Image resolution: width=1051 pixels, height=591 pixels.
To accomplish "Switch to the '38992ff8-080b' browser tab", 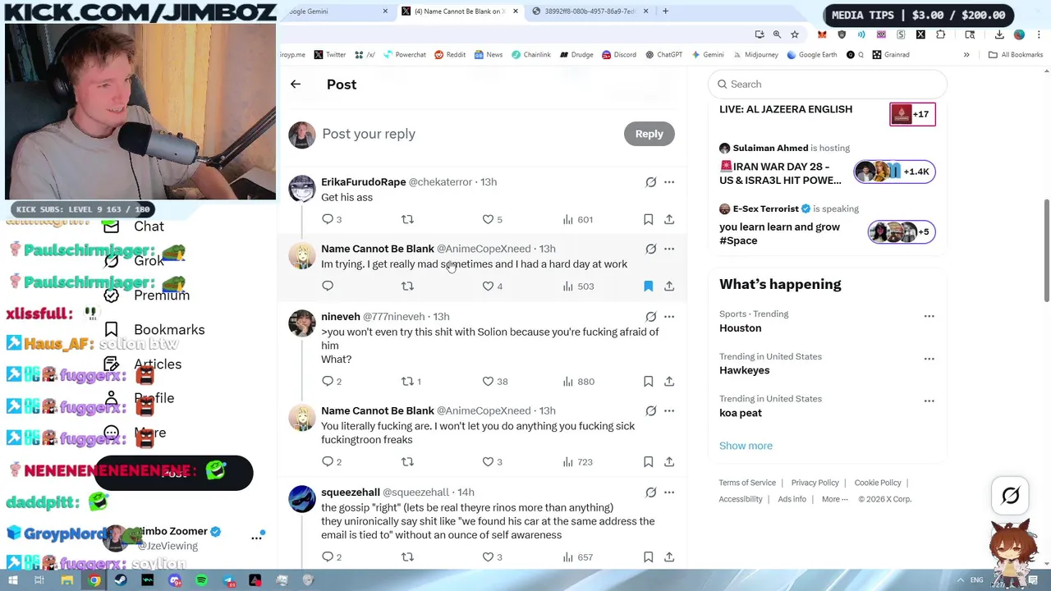I will 590,11.
